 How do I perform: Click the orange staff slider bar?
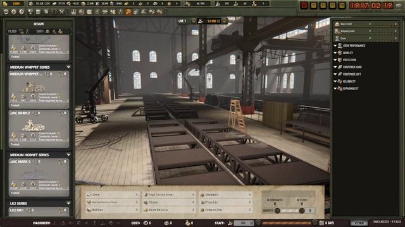286,223
